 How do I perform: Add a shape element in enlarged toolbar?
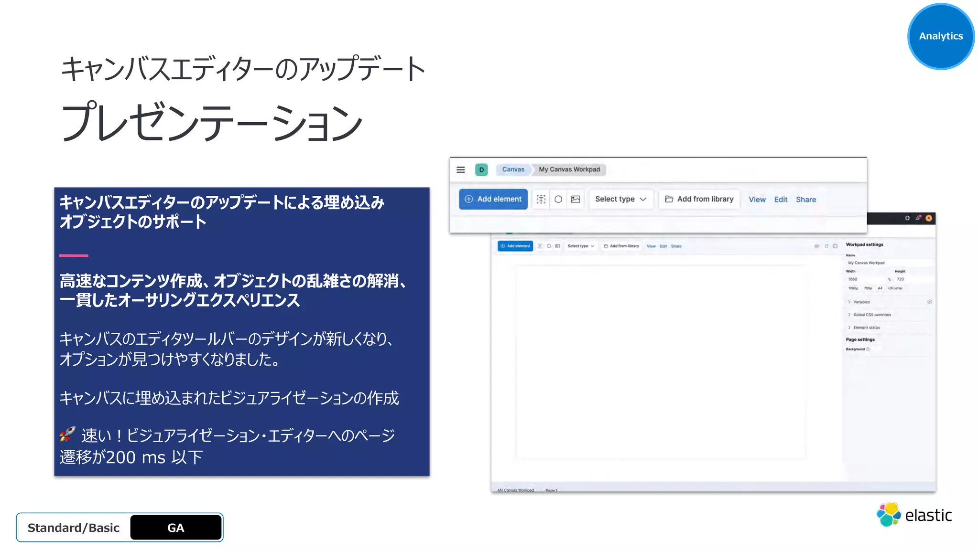tap(558, 199)
